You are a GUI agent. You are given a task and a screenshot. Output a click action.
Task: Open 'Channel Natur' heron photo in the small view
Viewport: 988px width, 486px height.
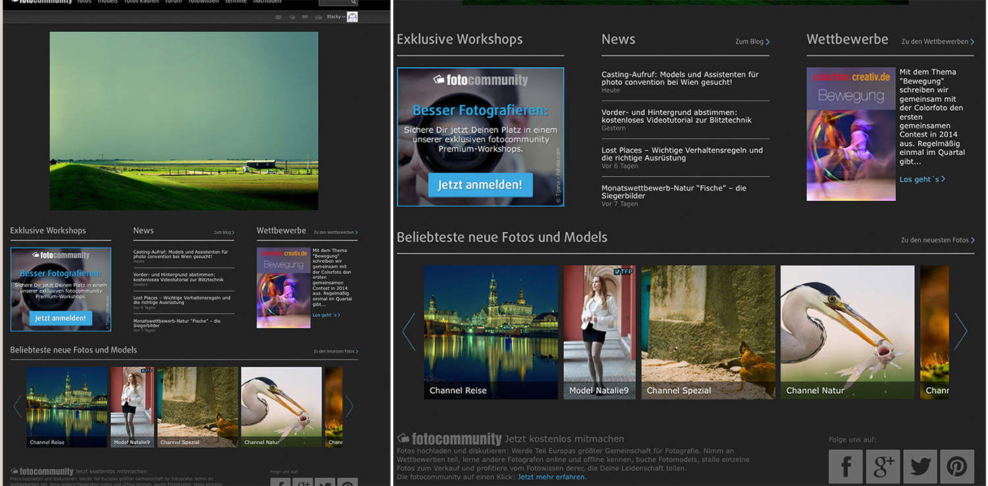(x=281, y=407)
